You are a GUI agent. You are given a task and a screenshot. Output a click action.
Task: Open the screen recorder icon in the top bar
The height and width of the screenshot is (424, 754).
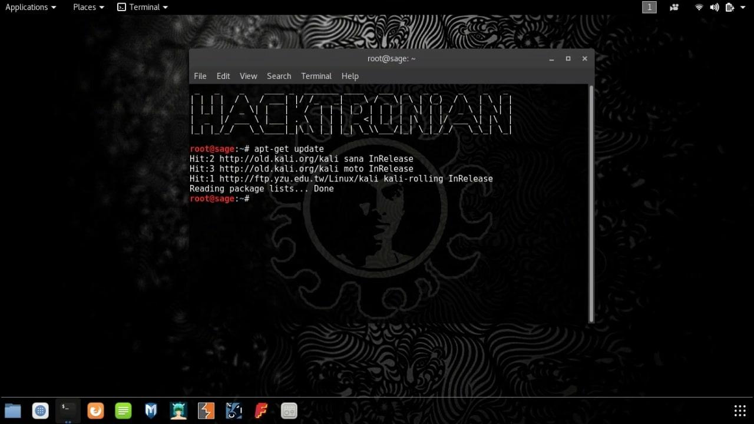674,7
